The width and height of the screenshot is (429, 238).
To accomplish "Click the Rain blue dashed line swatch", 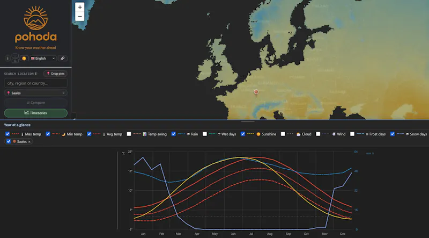I will coord(181,134).
